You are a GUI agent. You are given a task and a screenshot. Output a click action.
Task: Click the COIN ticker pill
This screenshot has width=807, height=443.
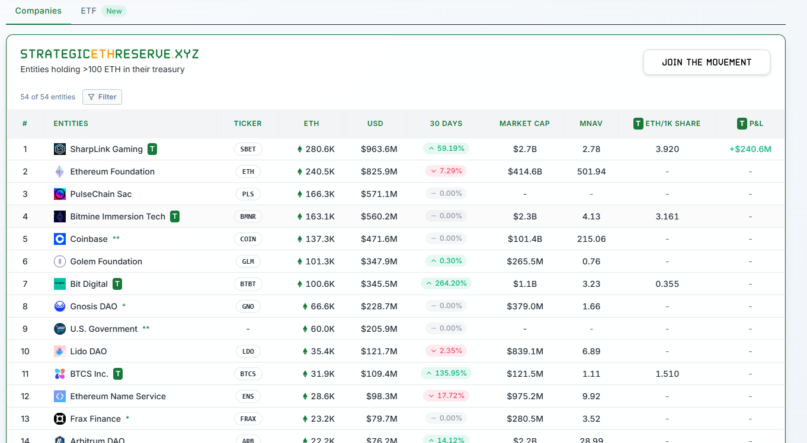click(248, 239)
